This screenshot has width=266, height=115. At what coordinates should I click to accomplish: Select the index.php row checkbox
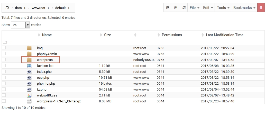(x=4, y=72)
